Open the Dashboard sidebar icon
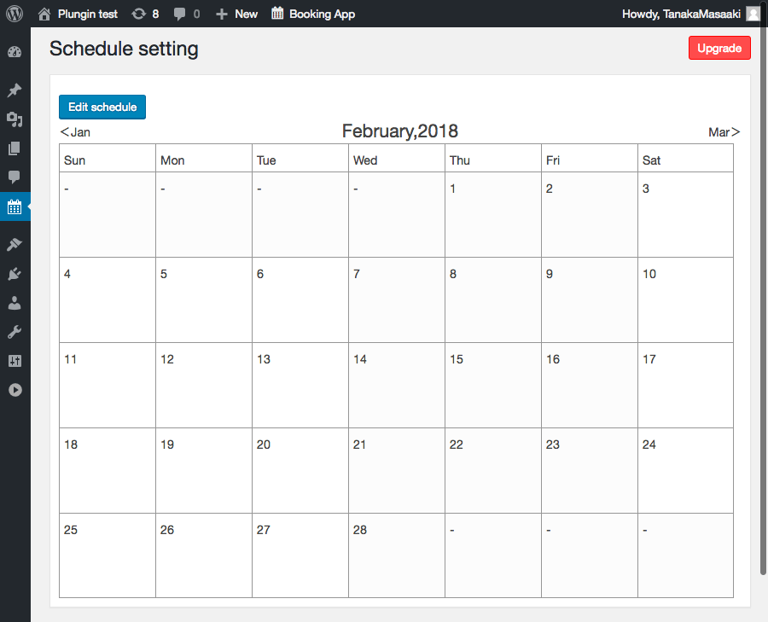768x622 pixels. [15, 52]
